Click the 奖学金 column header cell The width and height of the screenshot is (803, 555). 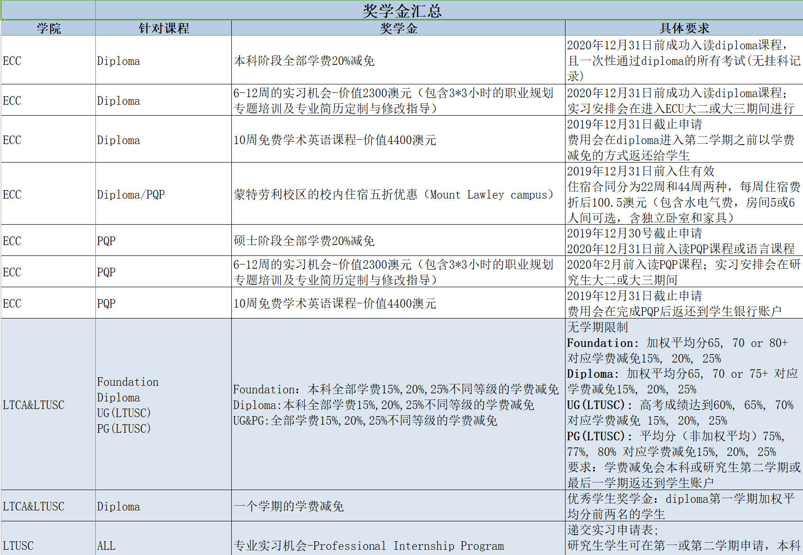pyautogui.click(x=398, y=28)
